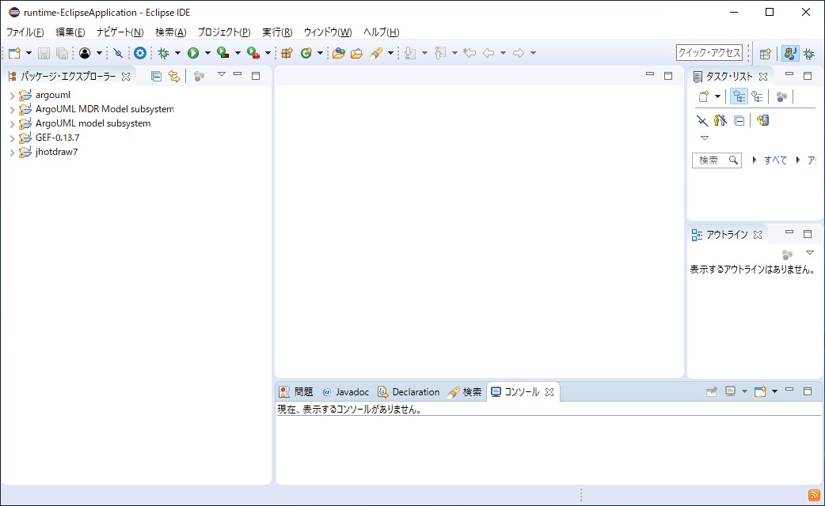Click the External Tools run icon
Viewport: 825px width, 506px height.
(x=253, y=53)
